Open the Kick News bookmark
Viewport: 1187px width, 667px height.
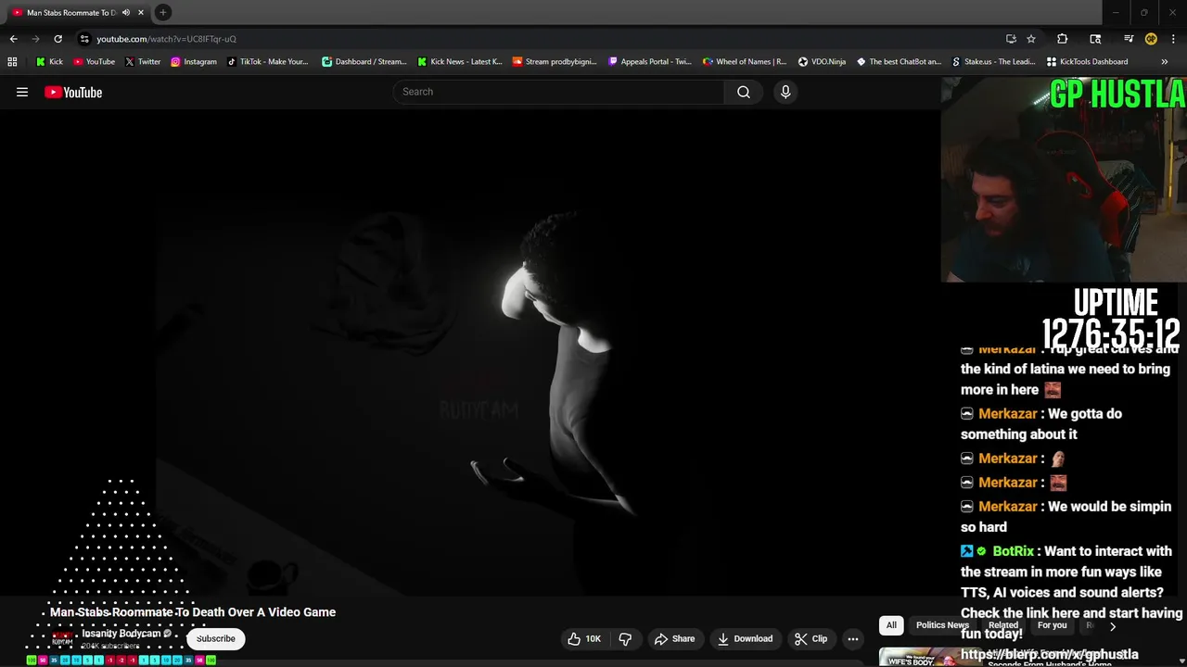(x=460, y=62)
